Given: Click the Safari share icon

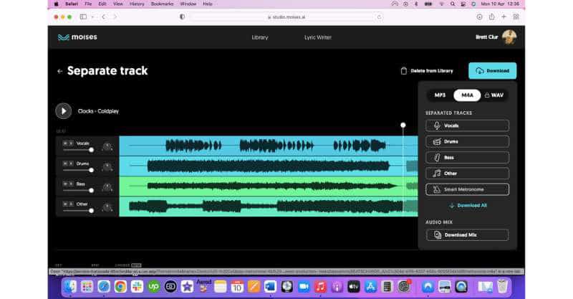Looking at the screenshot, I should (x=491, y=16).
